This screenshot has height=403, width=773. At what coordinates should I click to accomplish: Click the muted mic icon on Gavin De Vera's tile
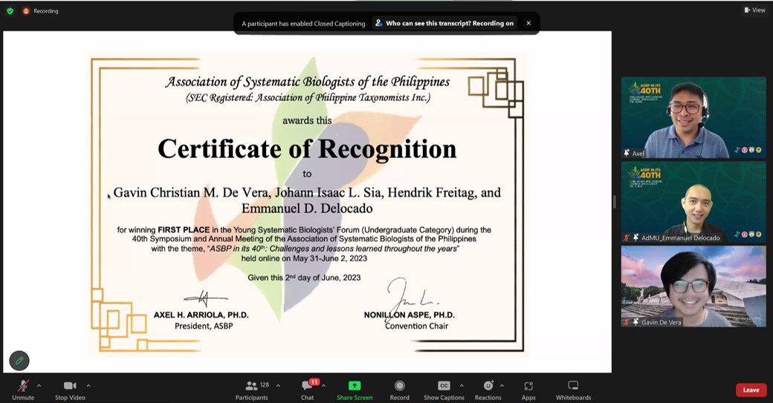point(627,322)
